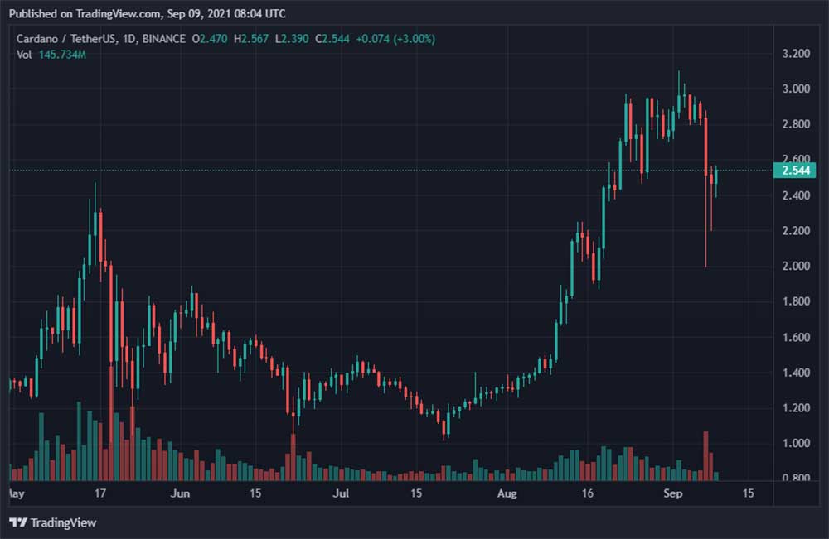Click the 2.200 price axis label
829x539 pixels.
pyautogui.click(x=796, y=231)
